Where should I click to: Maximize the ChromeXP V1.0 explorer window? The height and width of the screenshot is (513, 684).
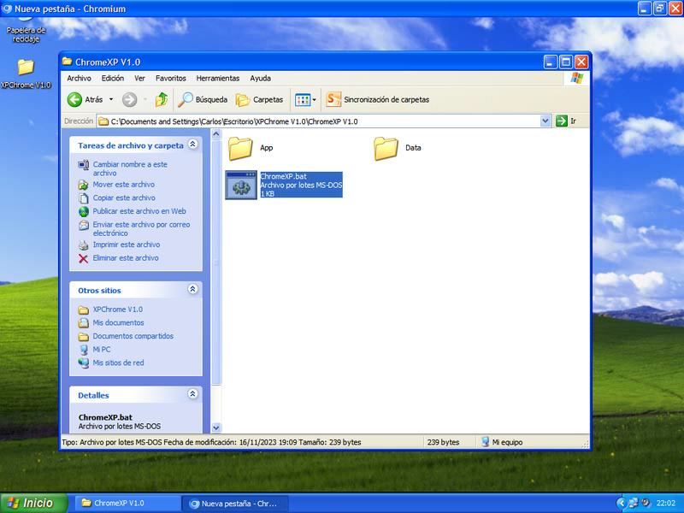pos(565,62)
